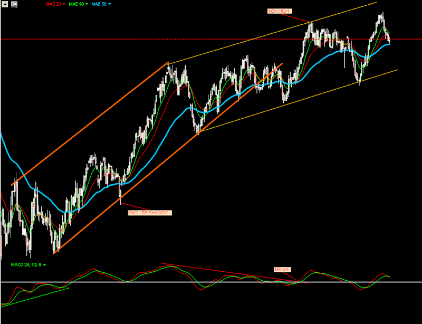Open the MACD 26; 12; 9 dropdown
The height and width of the screenshot is (324, 422).
click(44, 265)
